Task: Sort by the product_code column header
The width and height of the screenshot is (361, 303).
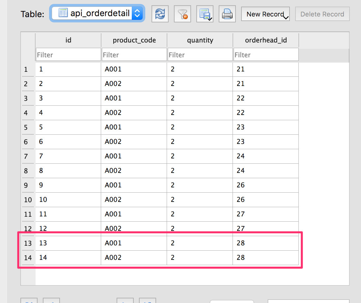Action: coord(134,40)
